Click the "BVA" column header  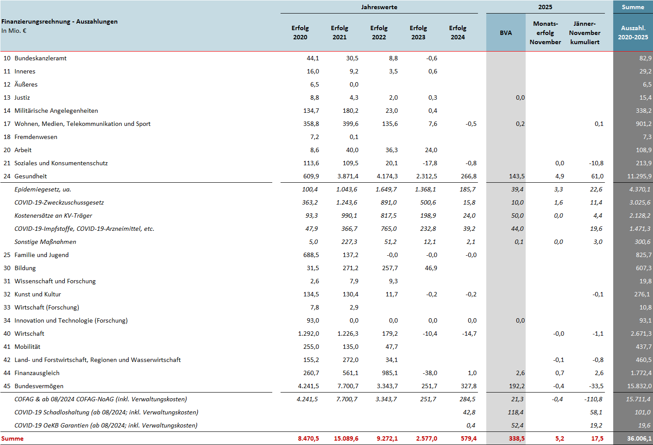[506, 33]
